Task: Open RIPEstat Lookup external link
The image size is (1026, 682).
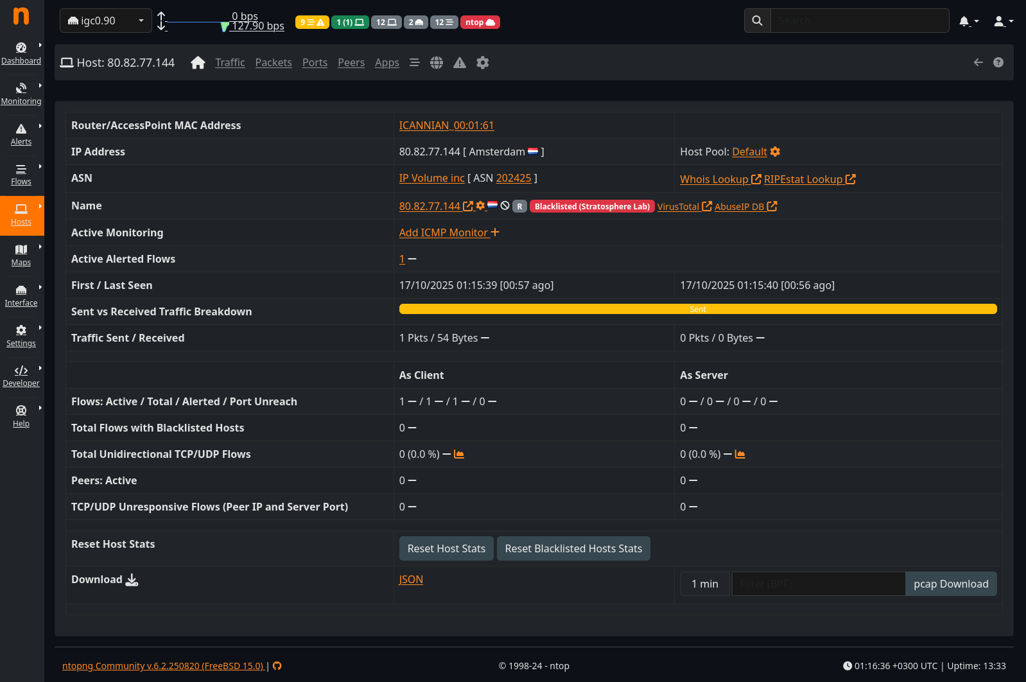Action: (810, 179)
